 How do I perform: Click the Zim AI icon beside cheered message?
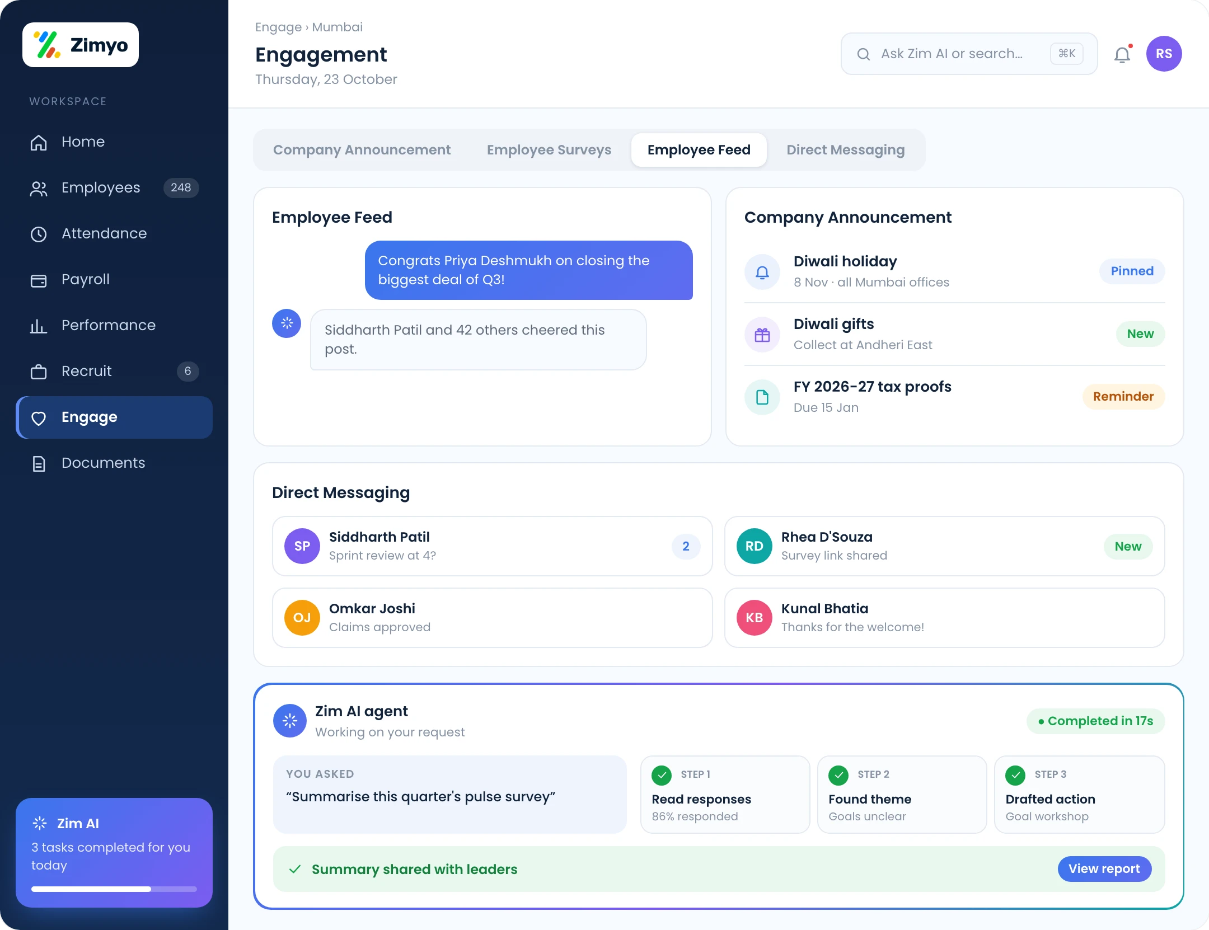pyautogui.click(x=287, y=323)
